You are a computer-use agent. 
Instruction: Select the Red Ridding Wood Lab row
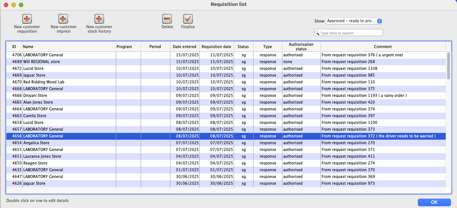coord(44,82)
